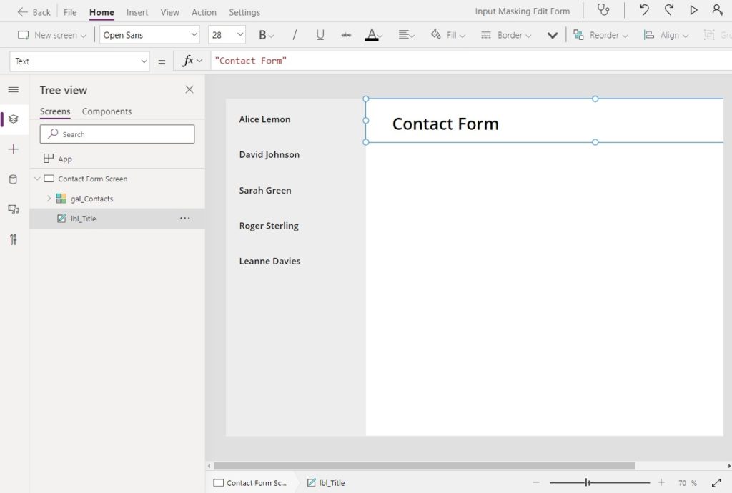Toggle underline formatting
Screen dimensions: 732x493
(x=320, y=34)
